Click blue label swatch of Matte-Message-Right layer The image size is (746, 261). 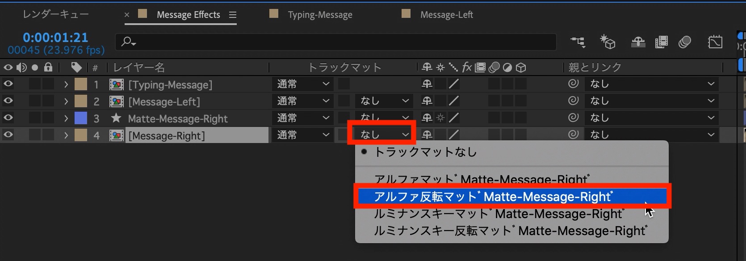[x=81, y=118]
